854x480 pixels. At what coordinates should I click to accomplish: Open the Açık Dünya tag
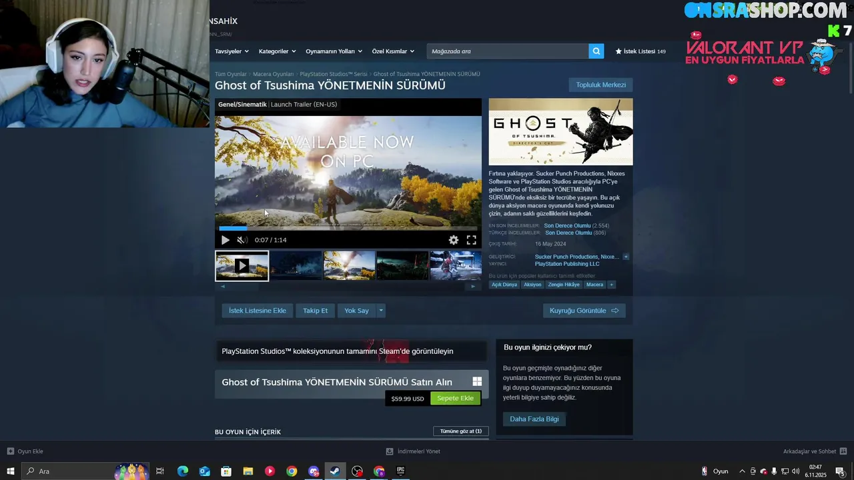[504, 285]
